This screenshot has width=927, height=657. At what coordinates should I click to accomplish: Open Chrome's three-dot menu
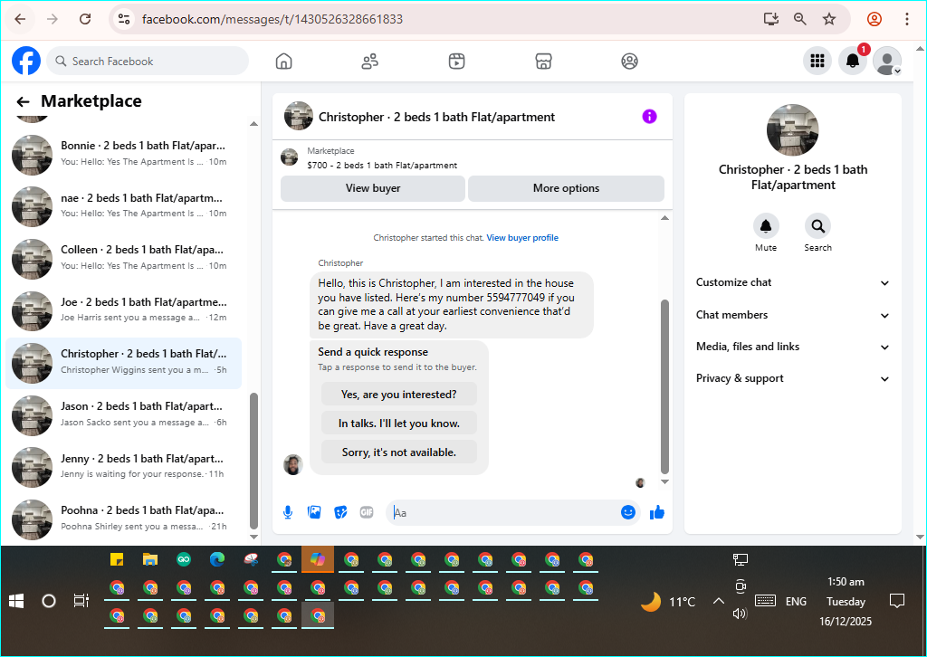click(906, 19)
